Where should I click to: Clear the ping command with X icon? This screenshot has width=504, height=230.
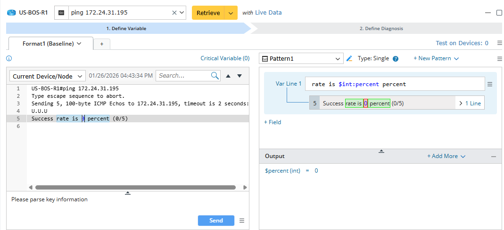coord(174,13)
